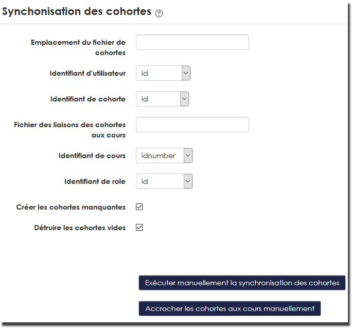
Task: Uncheck the Créer les cohortes manquantes checkbox
Action: click(x=139, y=207)
